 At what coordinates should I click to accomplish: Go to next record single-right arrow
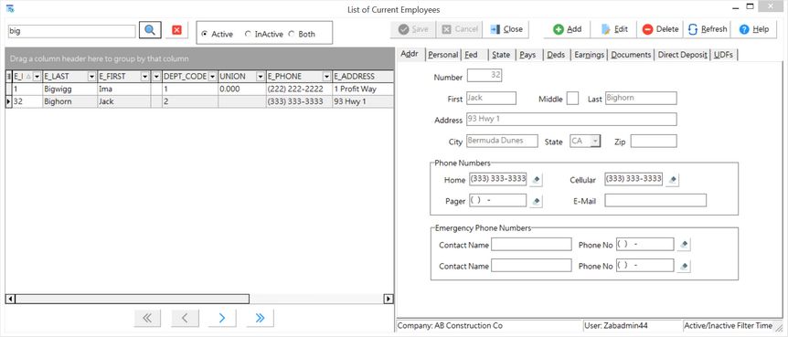[222, 318]
